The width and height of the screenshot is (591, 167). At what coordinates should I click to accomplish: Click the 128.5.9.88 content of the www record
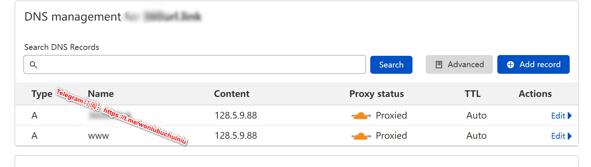pos(236,136)
